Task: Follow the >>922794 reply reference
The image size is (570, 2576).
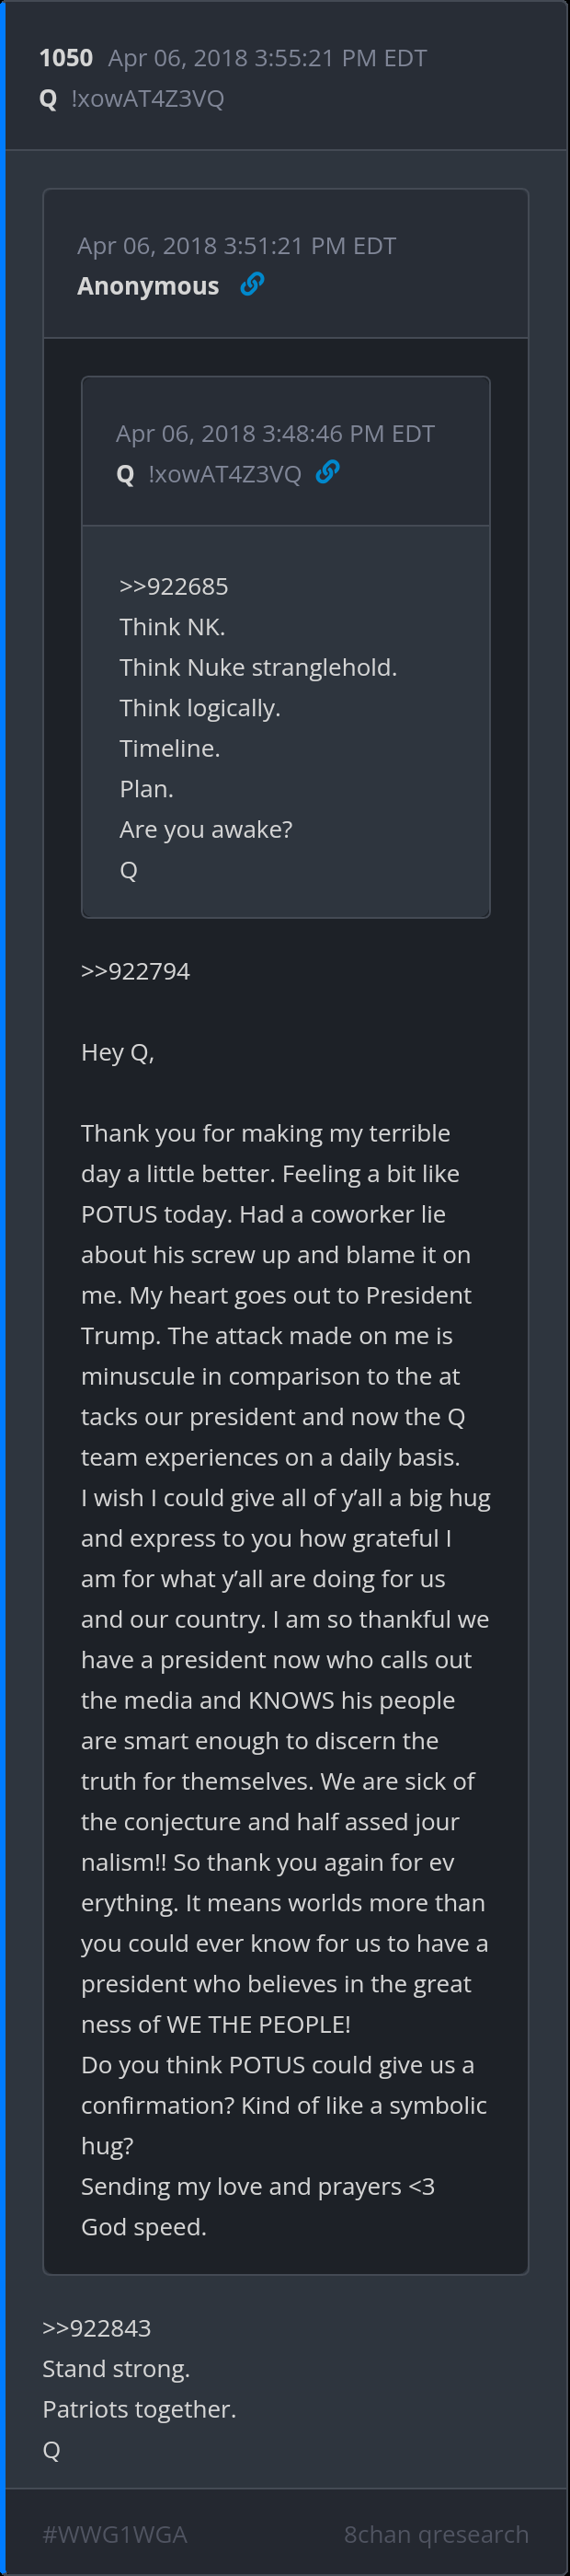Action: (x=135, y=971)
